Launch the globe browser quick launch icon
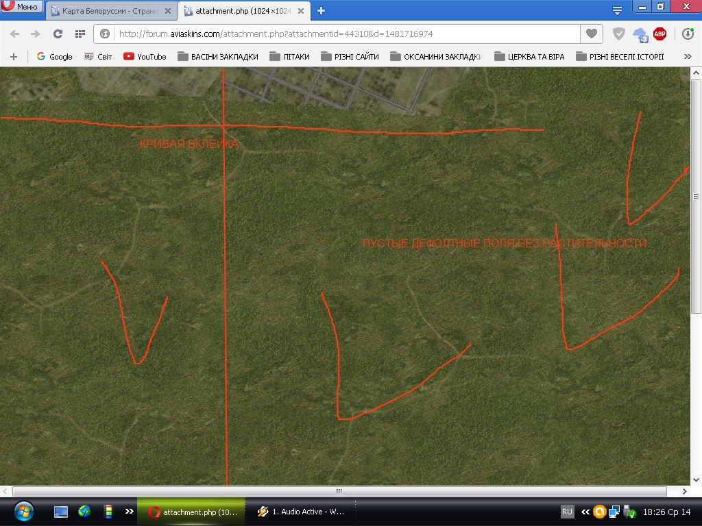Image resolution: width=702 pixels, height=526 pixels. coord(84,511)
